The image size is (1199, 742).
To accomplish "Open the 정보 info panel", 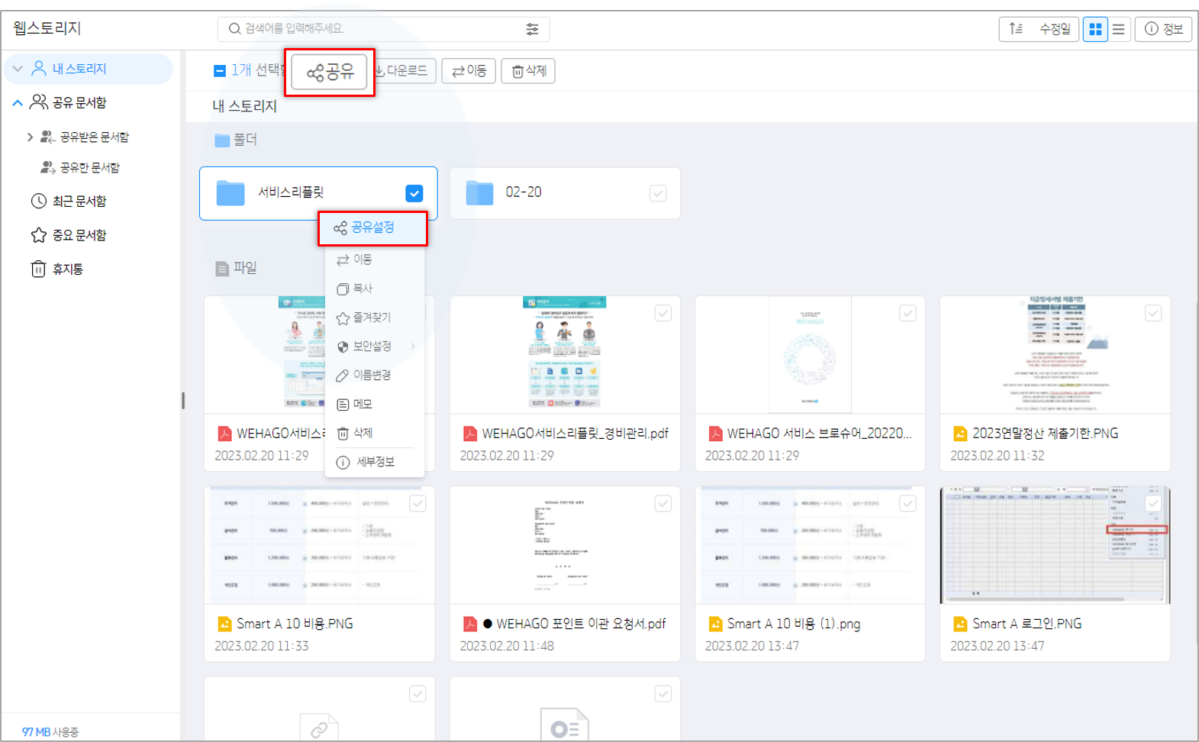I will click(1163, 29).
